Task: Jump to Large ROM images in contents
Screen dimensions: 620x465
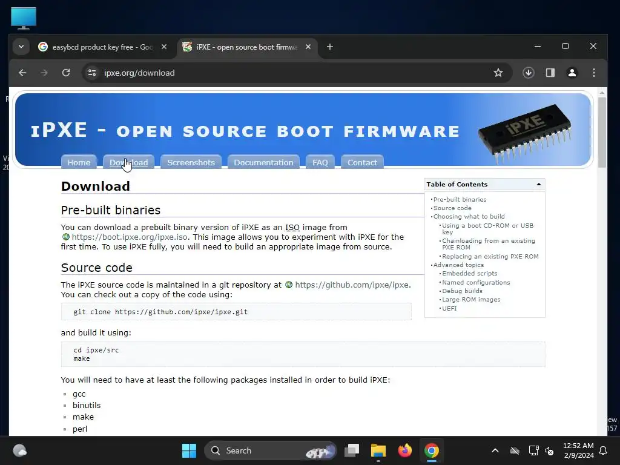Action: 471,299
